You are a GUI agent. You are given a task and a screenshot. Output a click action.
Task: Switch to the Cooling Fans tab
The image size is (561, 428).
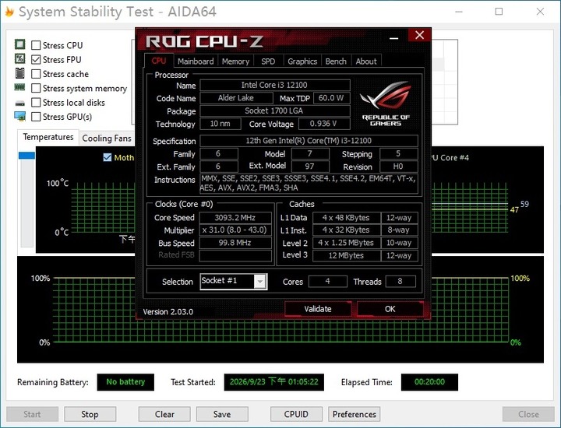pyautogui.click(x=107, y=139)
